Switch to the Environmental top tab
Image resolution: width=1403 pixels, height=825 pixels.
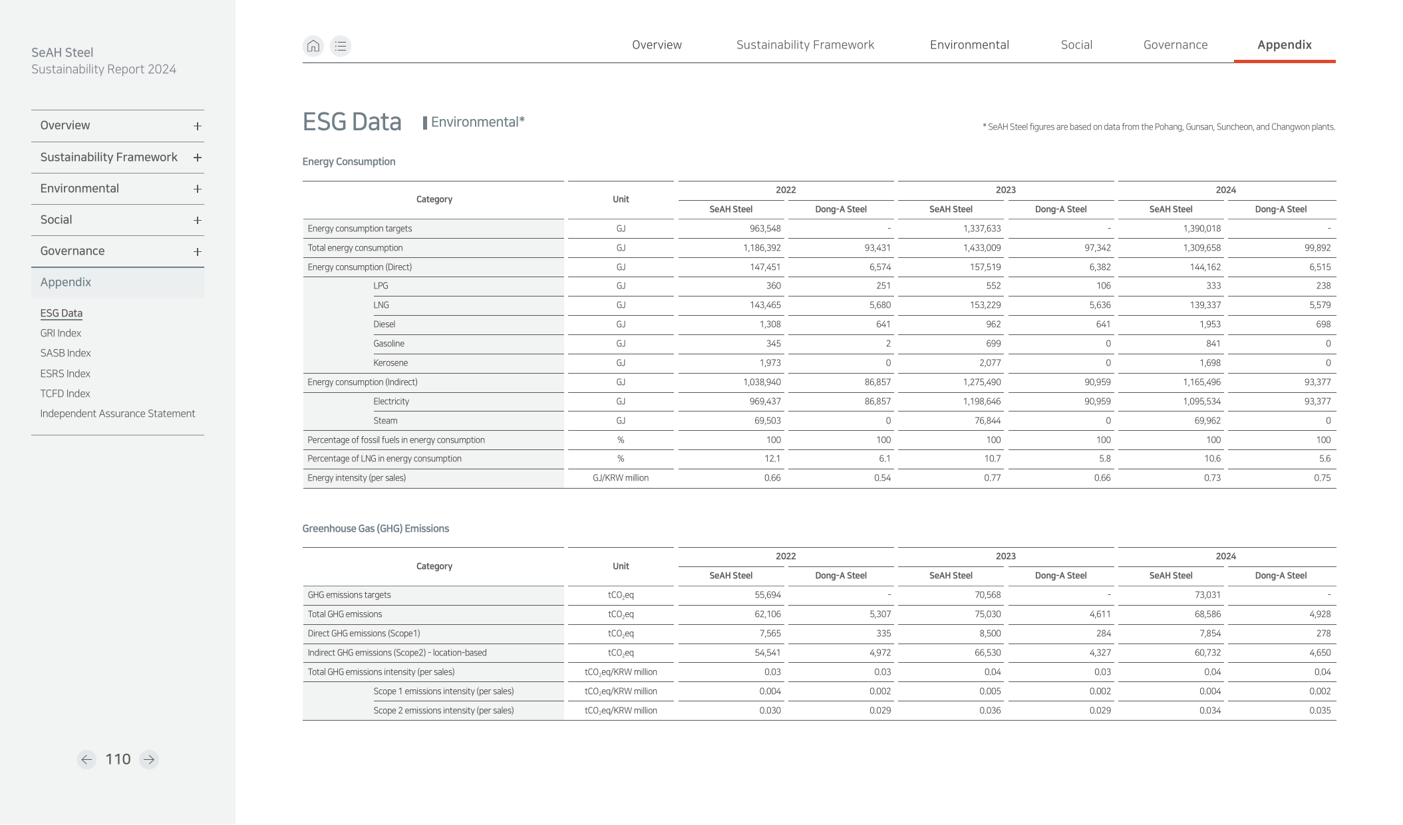click(969, 45)
